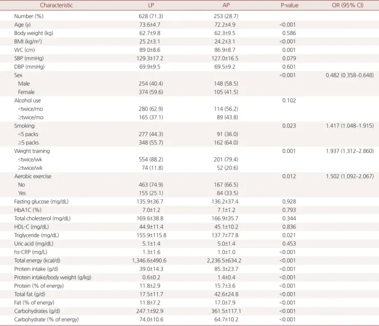
Task: Click the value 89 (43.8)
Action: coord(227,117)
